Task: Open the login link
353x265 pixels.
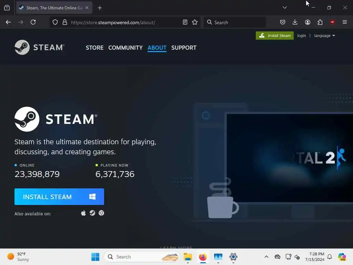Action: [301, 36]
